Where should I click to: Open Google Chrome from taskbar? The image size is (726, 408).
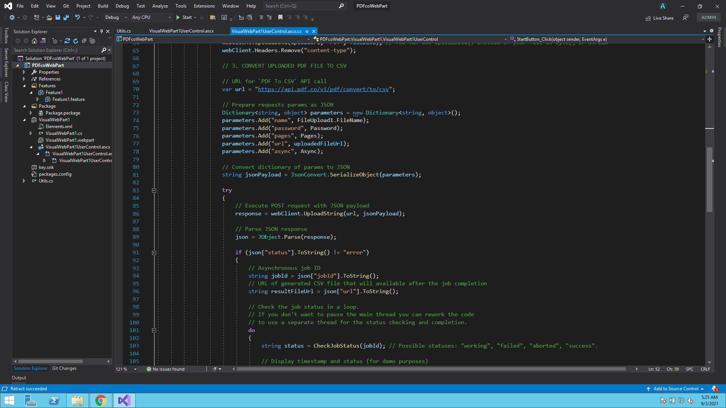point(101,400)
